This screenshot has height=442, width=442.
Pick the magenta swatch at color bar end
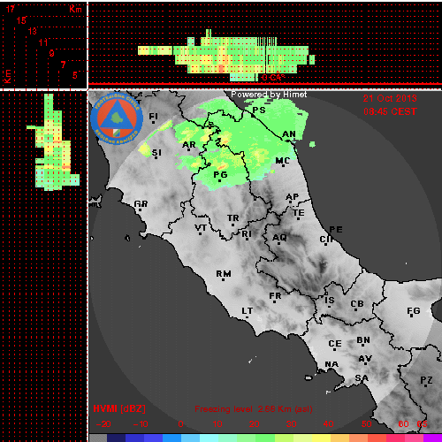pos(432,438)
